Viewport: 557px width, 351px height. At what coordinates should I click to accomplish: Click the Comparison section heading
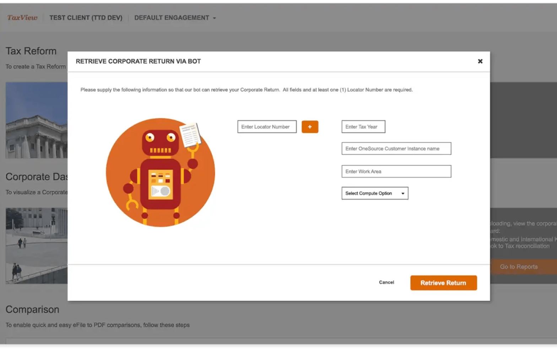[32, 309]
